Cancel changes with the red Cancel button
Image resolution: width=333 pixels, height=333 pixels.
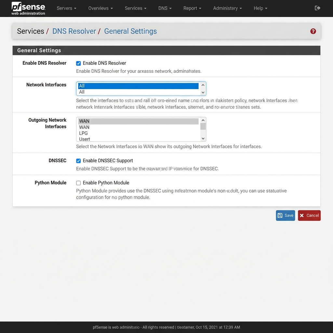(x=309, y=215)
